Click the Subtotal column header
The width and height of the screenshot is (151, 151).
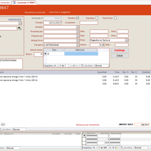point(146,72)
